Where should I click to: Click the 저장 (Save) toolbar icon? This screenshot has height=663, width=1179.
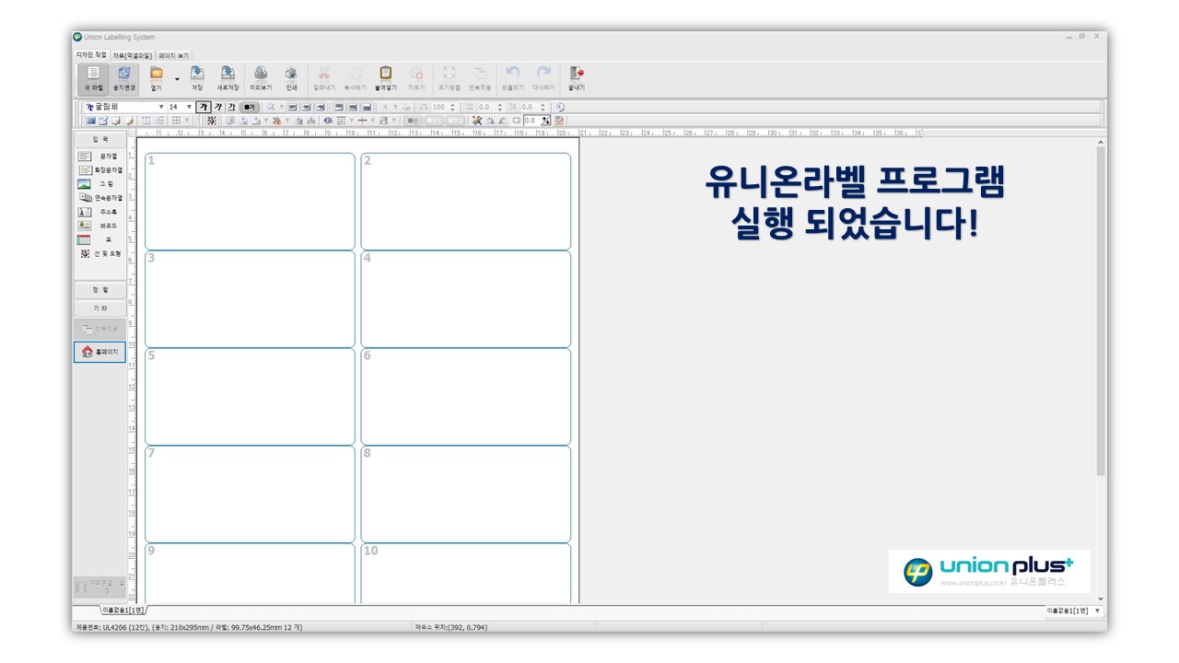[197, 77]
